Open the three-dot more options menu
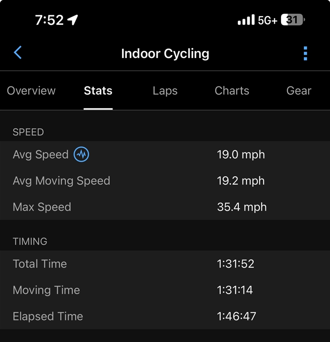This screenshot has height=342, width=330. pyautogui.click(x=305, y=53)
